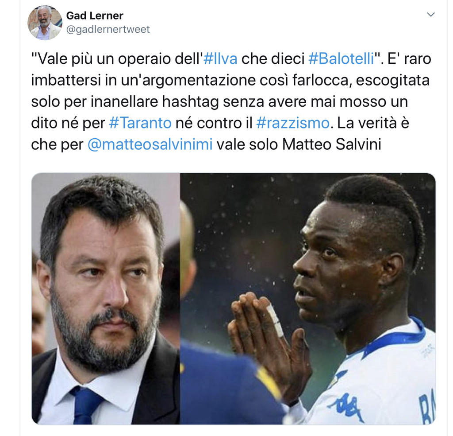Open the tweet options chevron menu
453x436 pixels.
[431, 15]
